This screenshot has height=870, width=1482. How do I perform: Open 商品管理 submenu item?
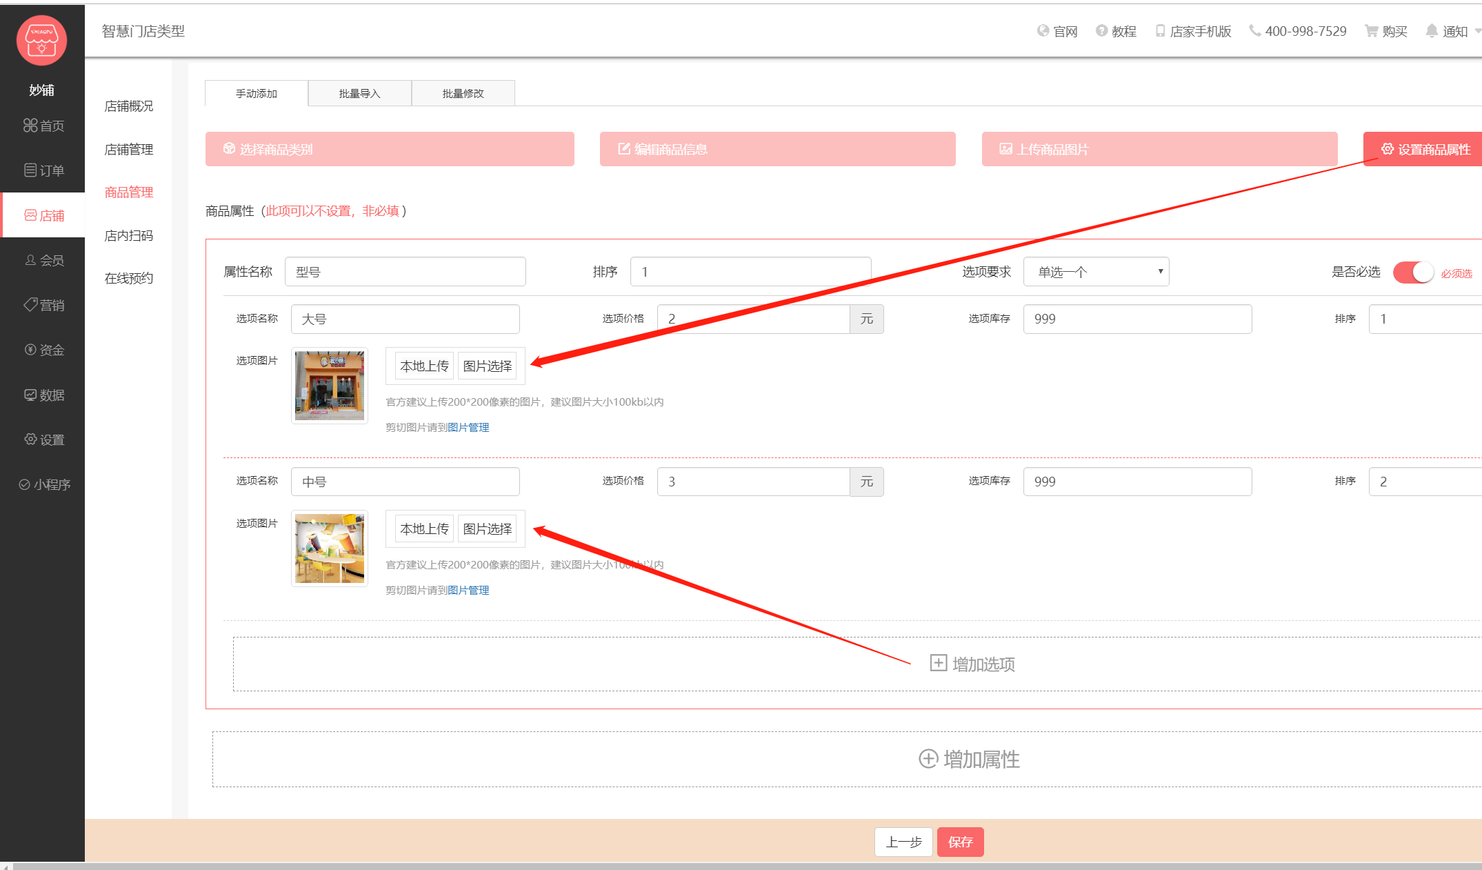pyautogui.click(x=129, y=192)
